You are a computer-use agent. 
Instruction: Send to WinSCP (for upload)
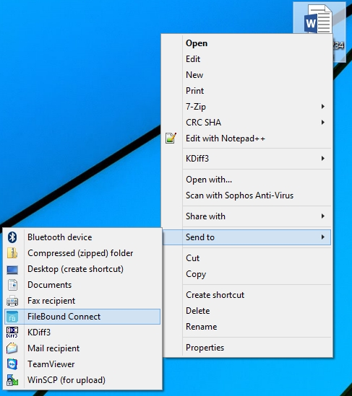[82, 380]
